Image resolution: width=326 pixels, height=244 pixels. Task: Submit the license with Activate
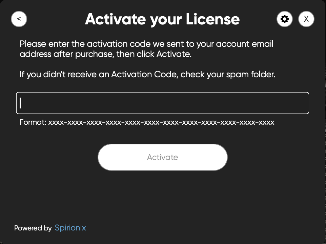tap(162, 157)
